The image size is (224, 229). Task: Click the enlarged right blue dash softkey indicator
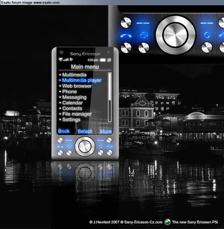(207, 23)
